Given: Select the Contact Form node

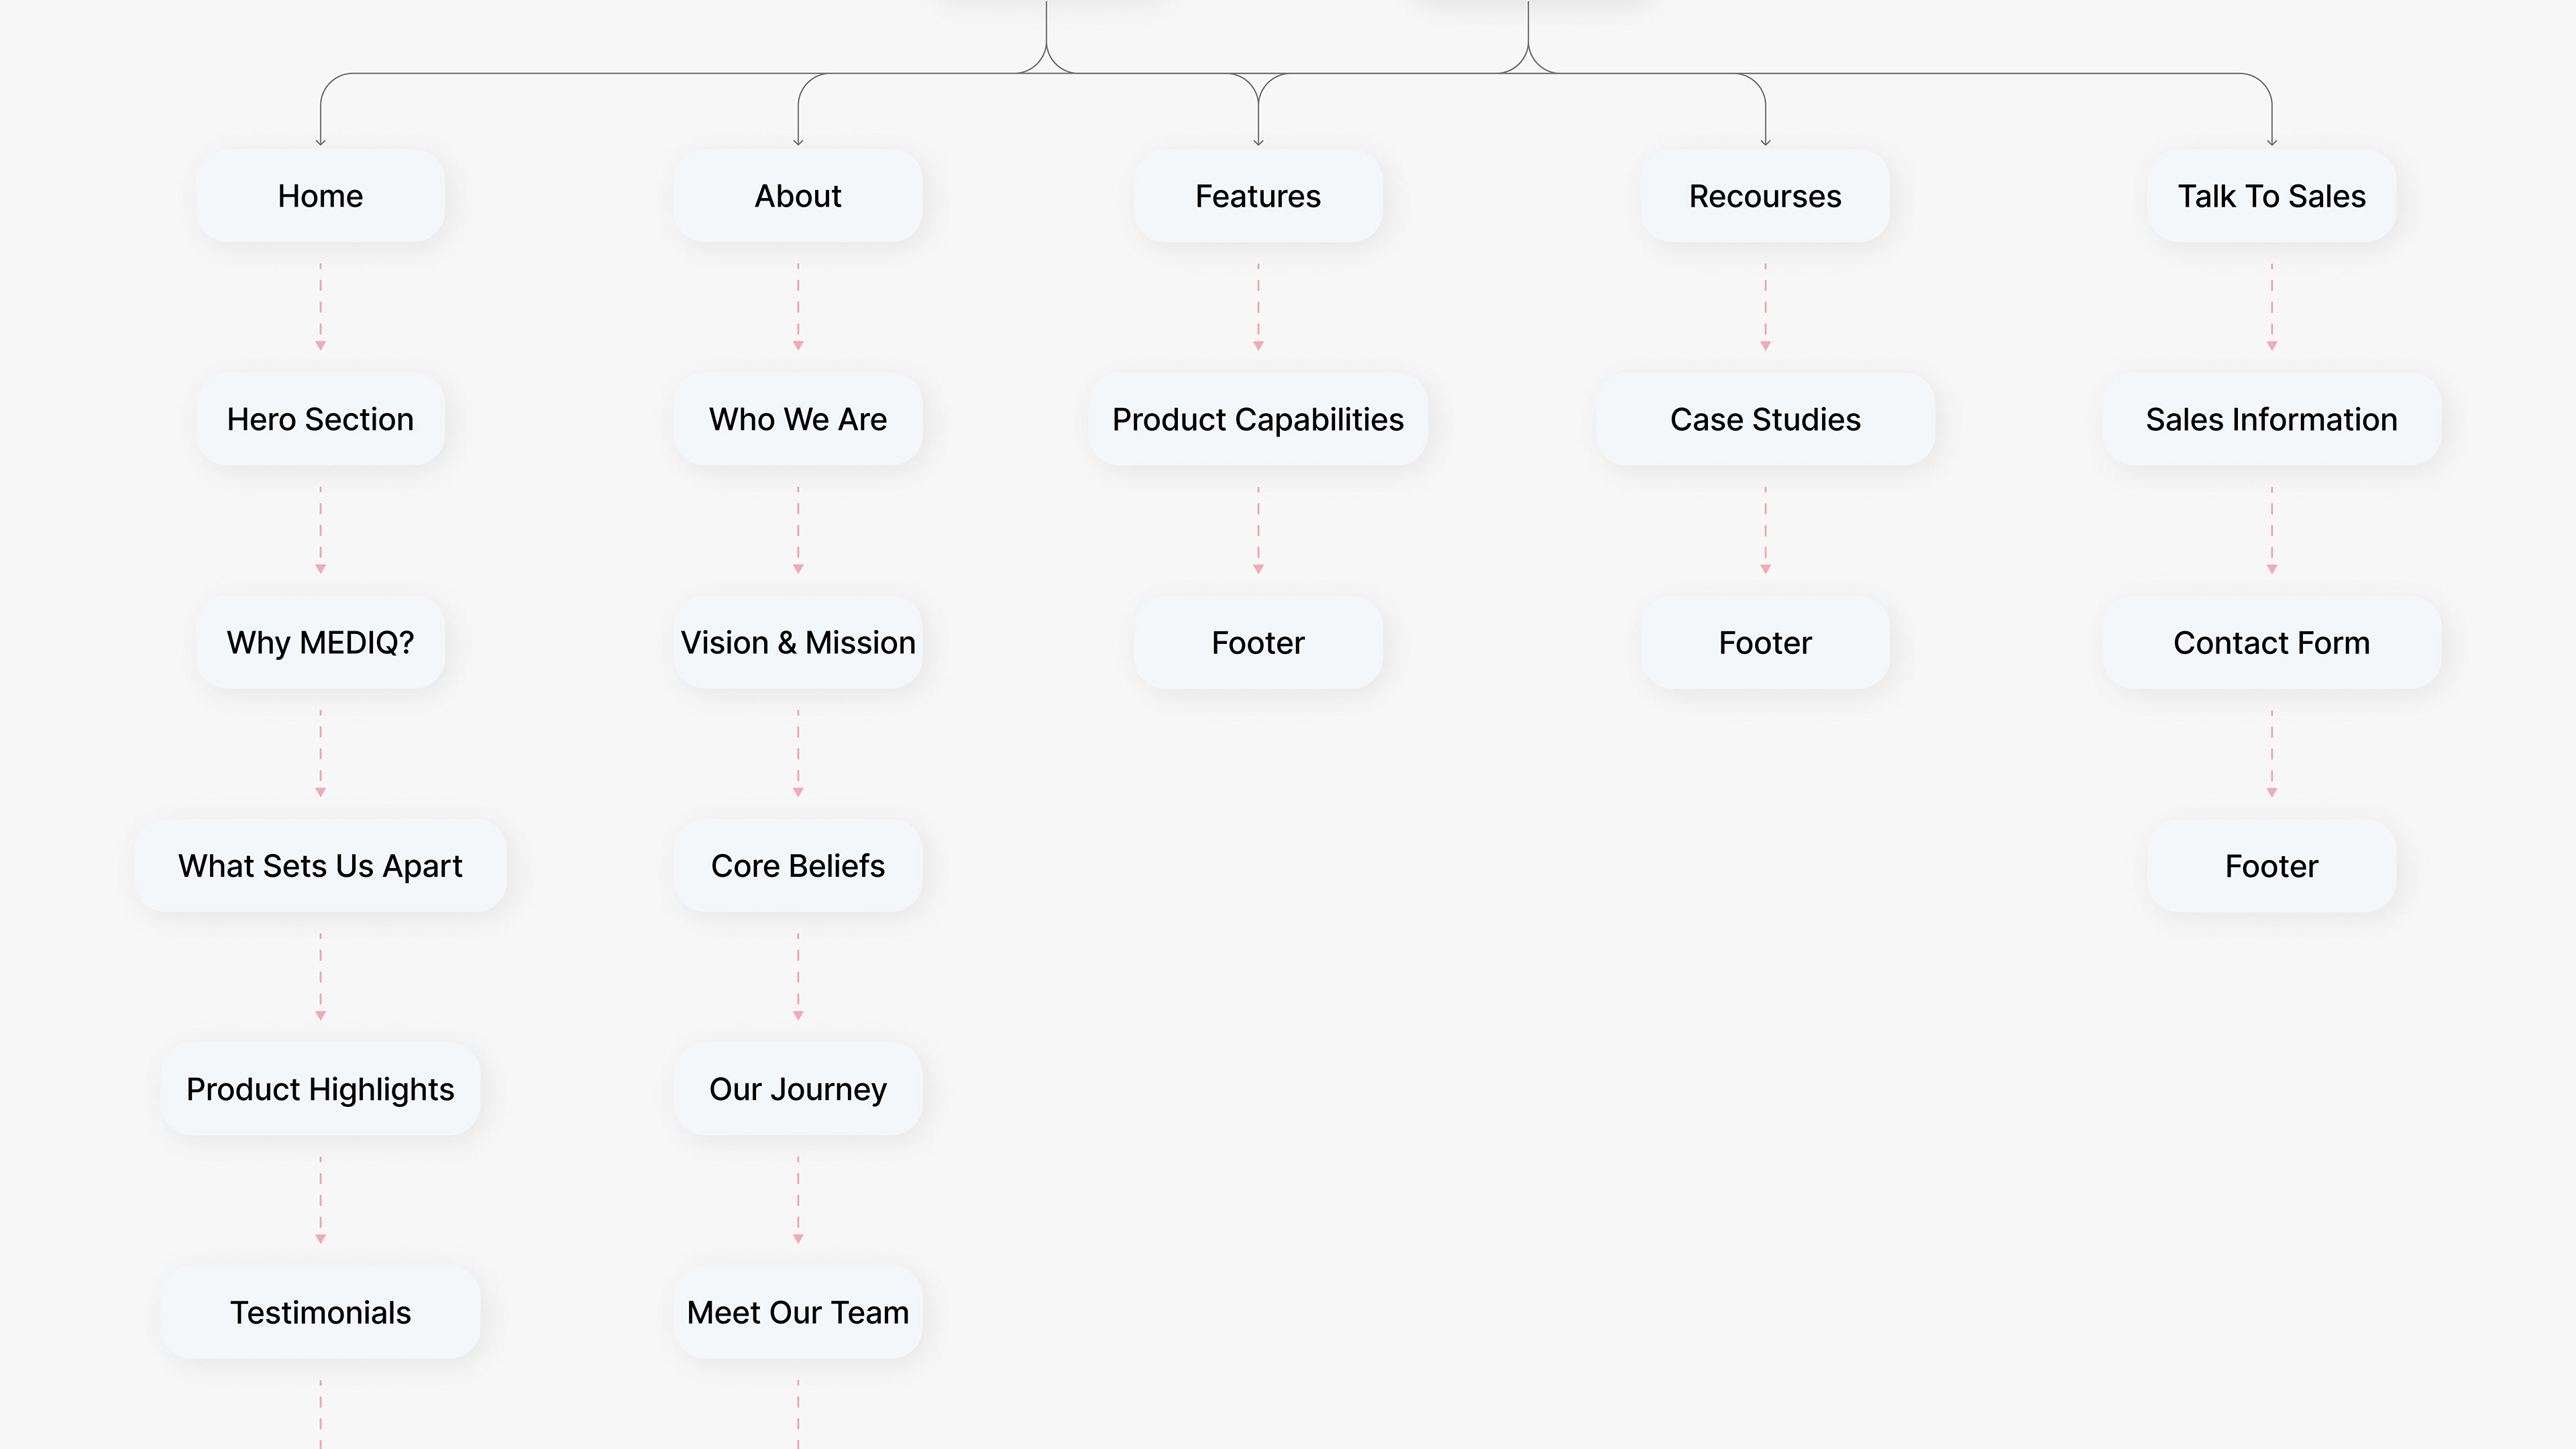Looking at the screenshot, I should coord(2271,642).
